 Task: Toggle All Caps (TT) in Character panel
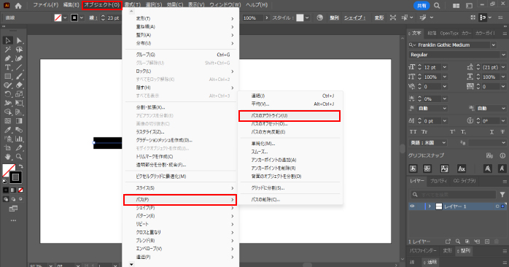coord(413,132)
